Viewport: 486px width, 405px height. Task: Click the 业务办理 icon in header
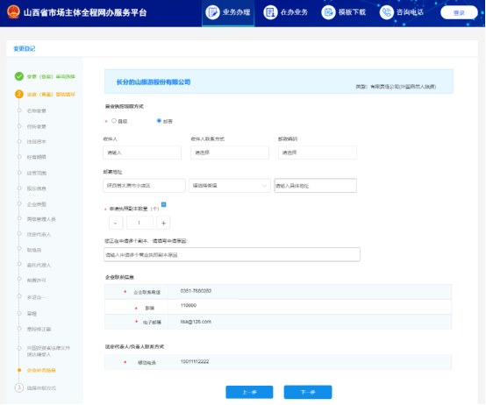point(212,12)
